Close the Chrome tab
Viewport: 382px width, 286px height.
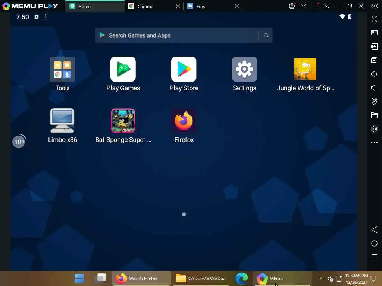178,6
